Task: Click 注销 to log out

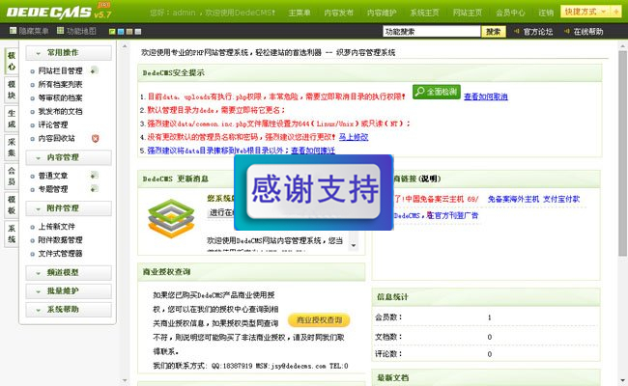Action: (546, 13)
